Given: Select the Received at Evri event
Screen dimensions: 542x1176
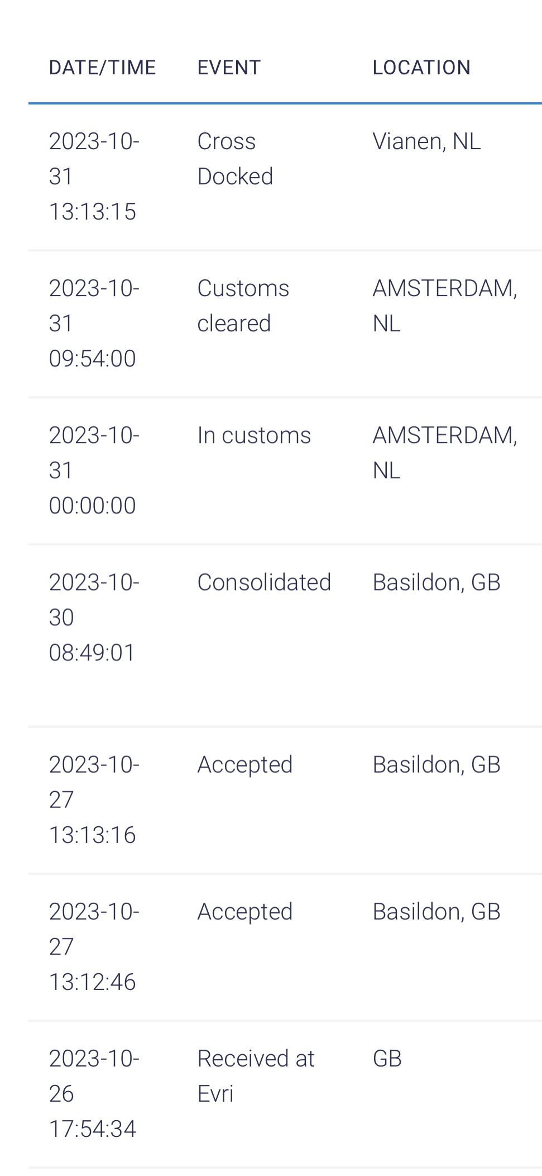Looking at the screenshot, I should tap(256, 1076).
